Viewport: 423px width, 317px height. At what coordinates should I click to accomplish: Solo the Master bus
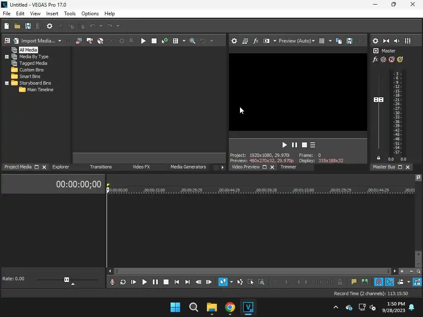pos(400,59)
